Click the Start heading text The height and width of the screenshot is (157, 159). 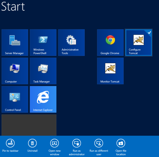[x=13, y=6]
